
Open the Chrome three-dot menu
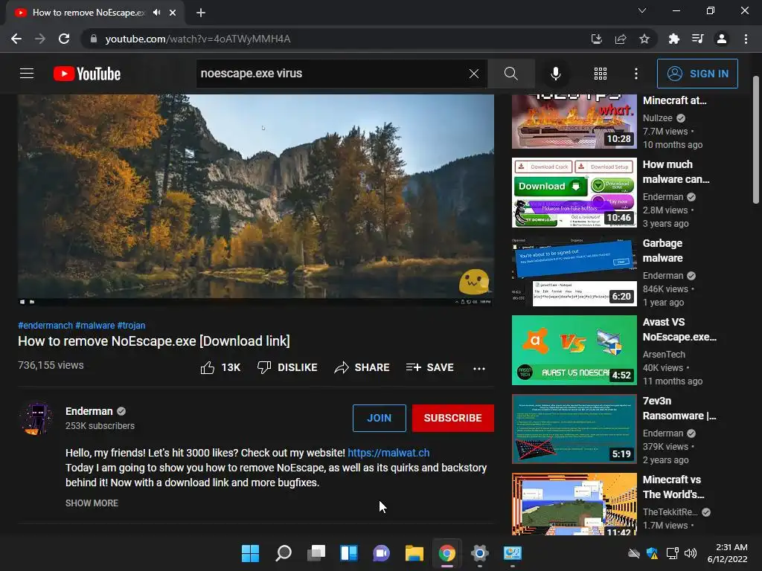[x=746, y=39]
